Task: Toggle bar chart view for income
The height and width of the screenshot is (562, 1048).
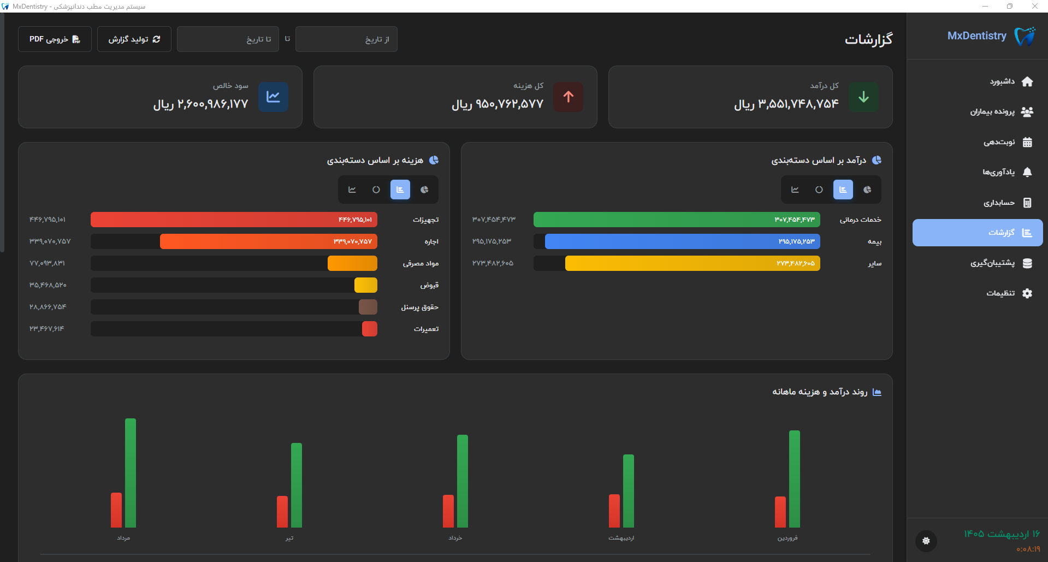Action: pyautogui.click(x=843, y=190)
